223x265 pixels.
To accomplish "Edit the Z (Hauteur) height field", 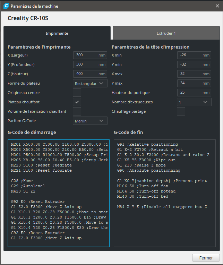I will (90, 74).
